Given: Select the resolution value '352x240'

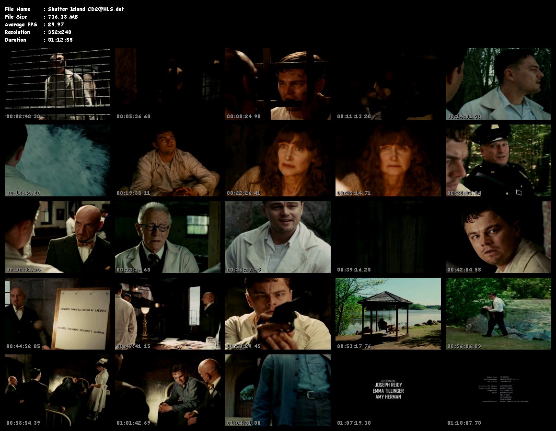Looking at the screenshot, I should click(x=59, y=32).
